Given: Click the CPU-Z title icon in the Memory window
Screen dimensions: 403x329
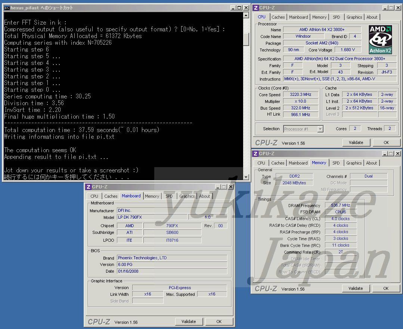Looking at the screenshot, I should [x=255, y=154].
